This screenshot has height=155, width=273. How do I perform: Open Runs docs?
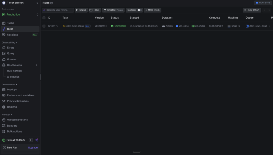point(263,3)
